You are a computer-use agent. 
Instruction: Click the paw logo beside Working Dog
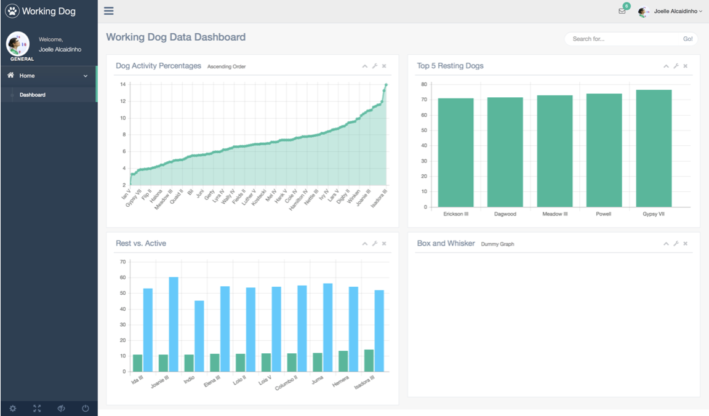[12, 11]
